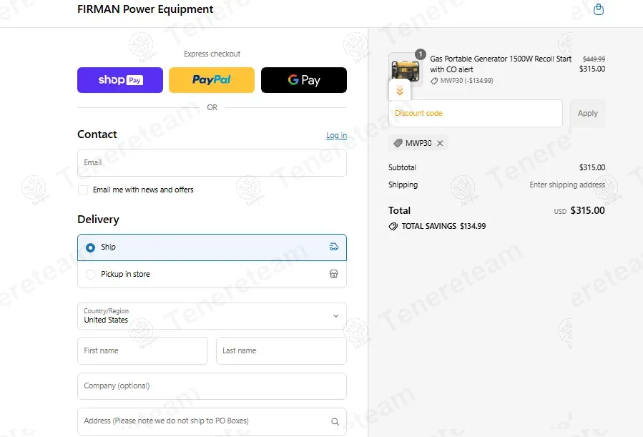Focus the Email input field
643x437 pixels.
pos(212,163)
